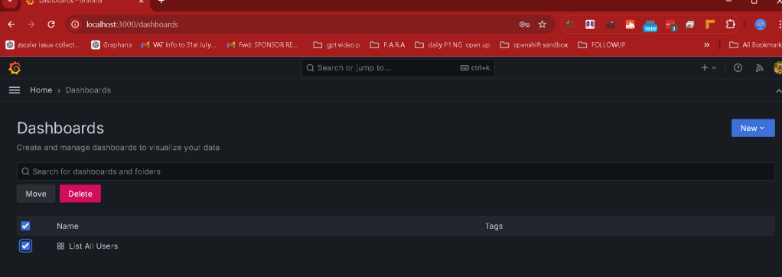Show more bookmarks with double chevron
Viewport: 782px width, 277px height.
coord(707,45)
